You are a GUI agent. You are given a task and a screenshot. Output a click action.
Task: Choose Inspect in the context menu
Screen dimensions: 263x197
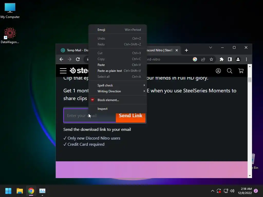[x=117, y=109]
